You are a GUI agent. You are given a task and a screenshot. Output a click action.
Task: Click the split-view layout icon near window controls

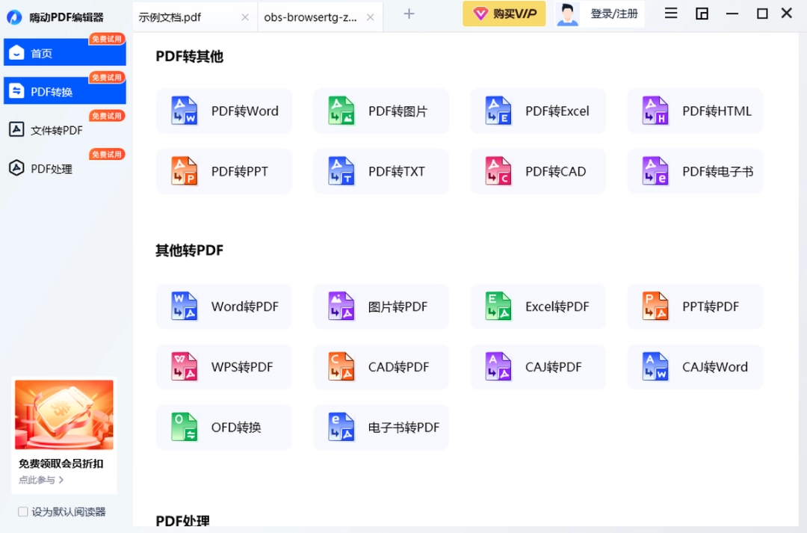702,13
